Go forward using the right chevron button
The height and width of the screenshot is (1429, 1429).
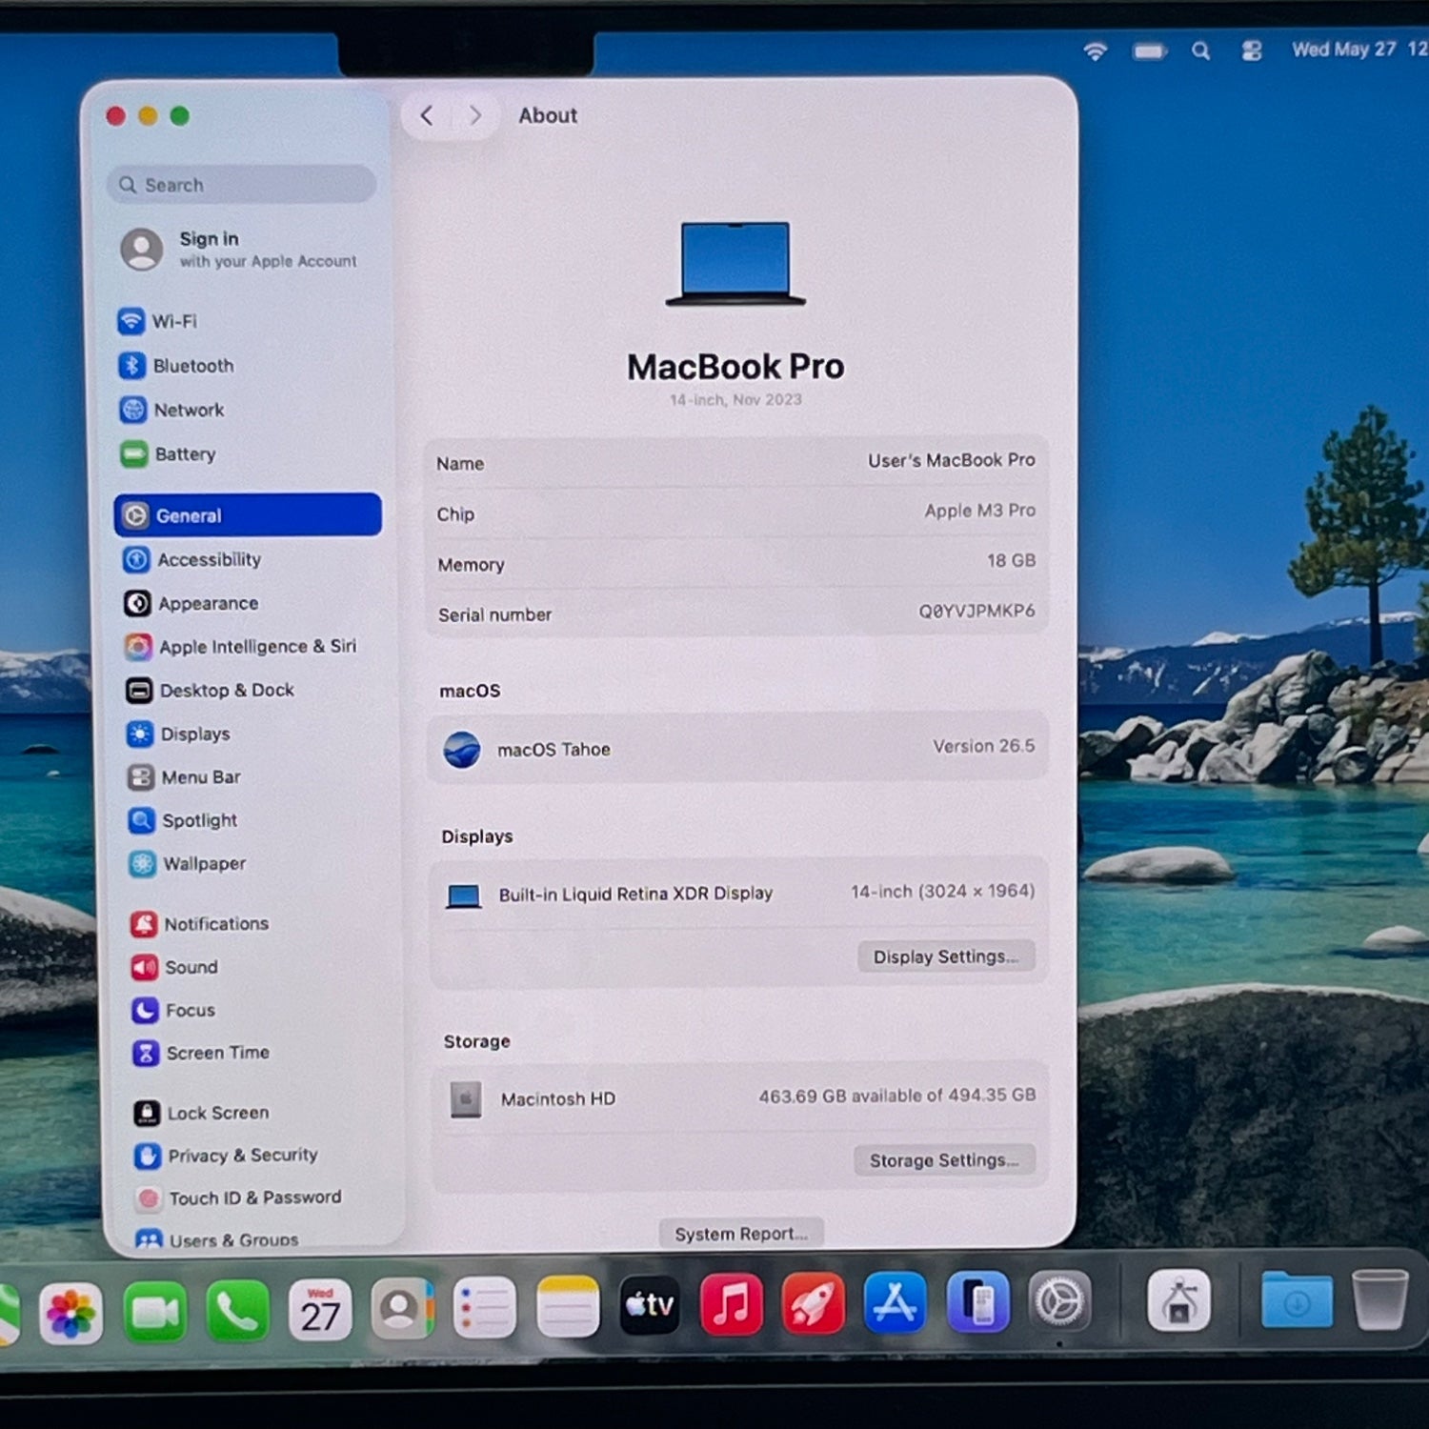click(474, 116)
